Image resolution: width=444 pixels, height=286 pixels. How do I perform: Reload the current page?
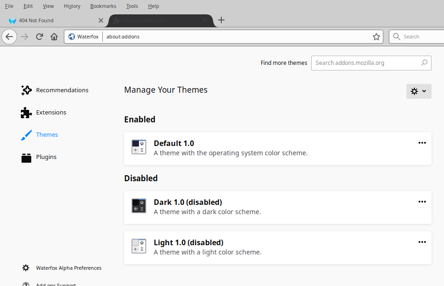[x=39, y=37]
